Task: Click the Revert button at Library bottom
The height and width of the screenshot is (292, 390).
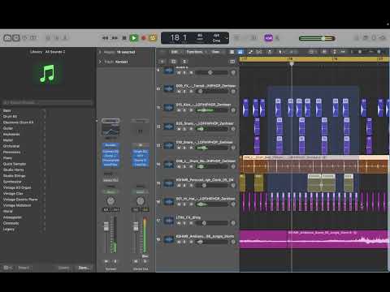Action: point(24,268)
